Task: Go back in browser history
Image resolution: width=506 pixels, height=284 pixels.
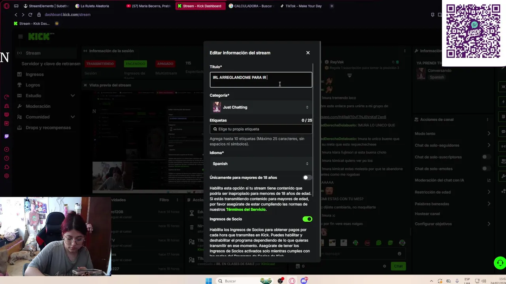Action: click(16, 15)
